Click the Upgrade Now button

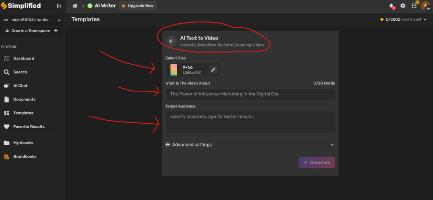(x=137, y=5)
